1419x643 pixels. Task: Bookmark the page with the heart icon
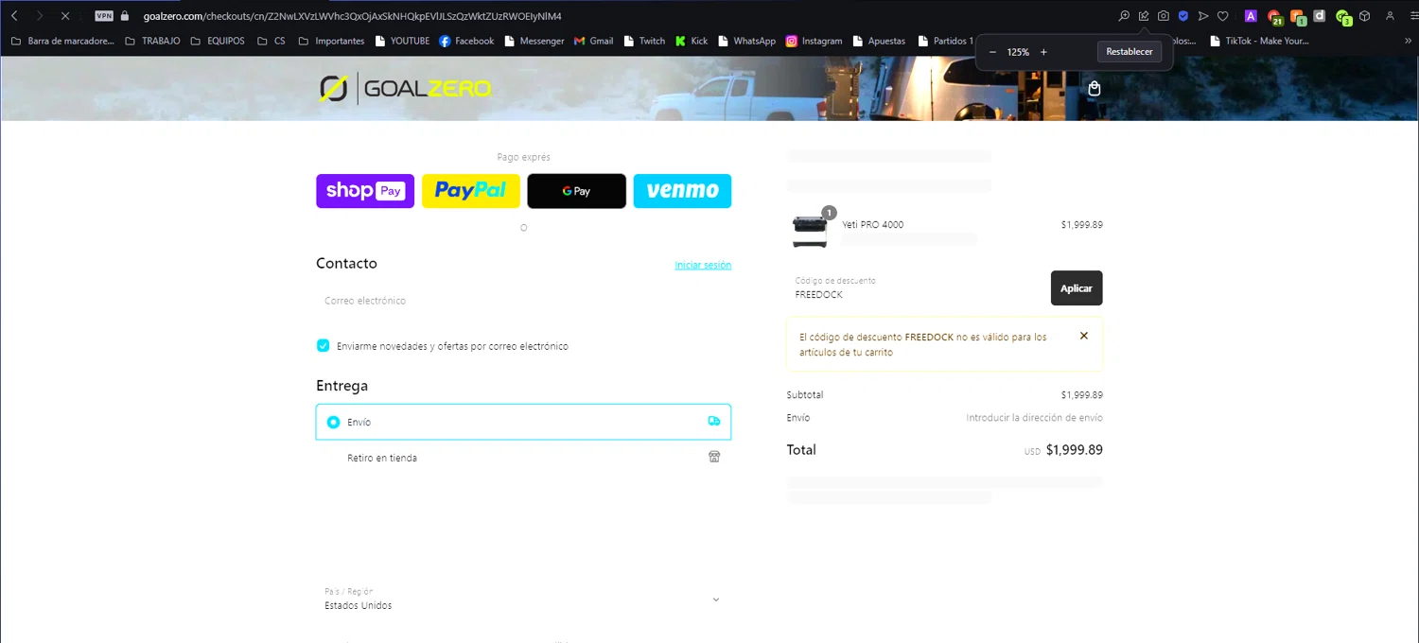(x=1223, y=16)
